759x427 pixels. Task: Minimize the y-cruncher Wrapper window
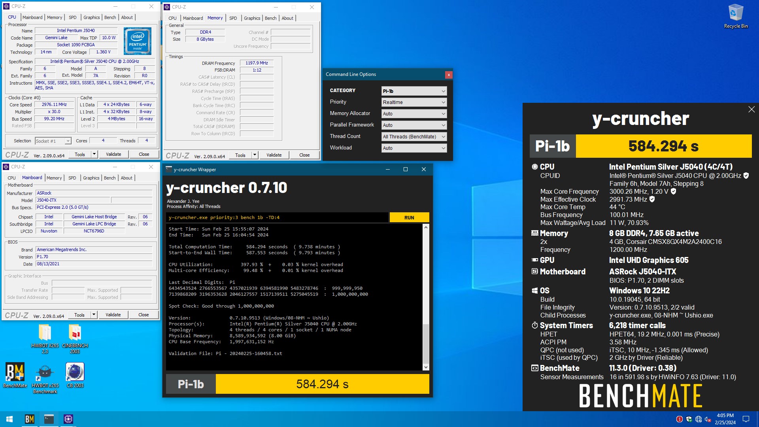tap(387, 170)
